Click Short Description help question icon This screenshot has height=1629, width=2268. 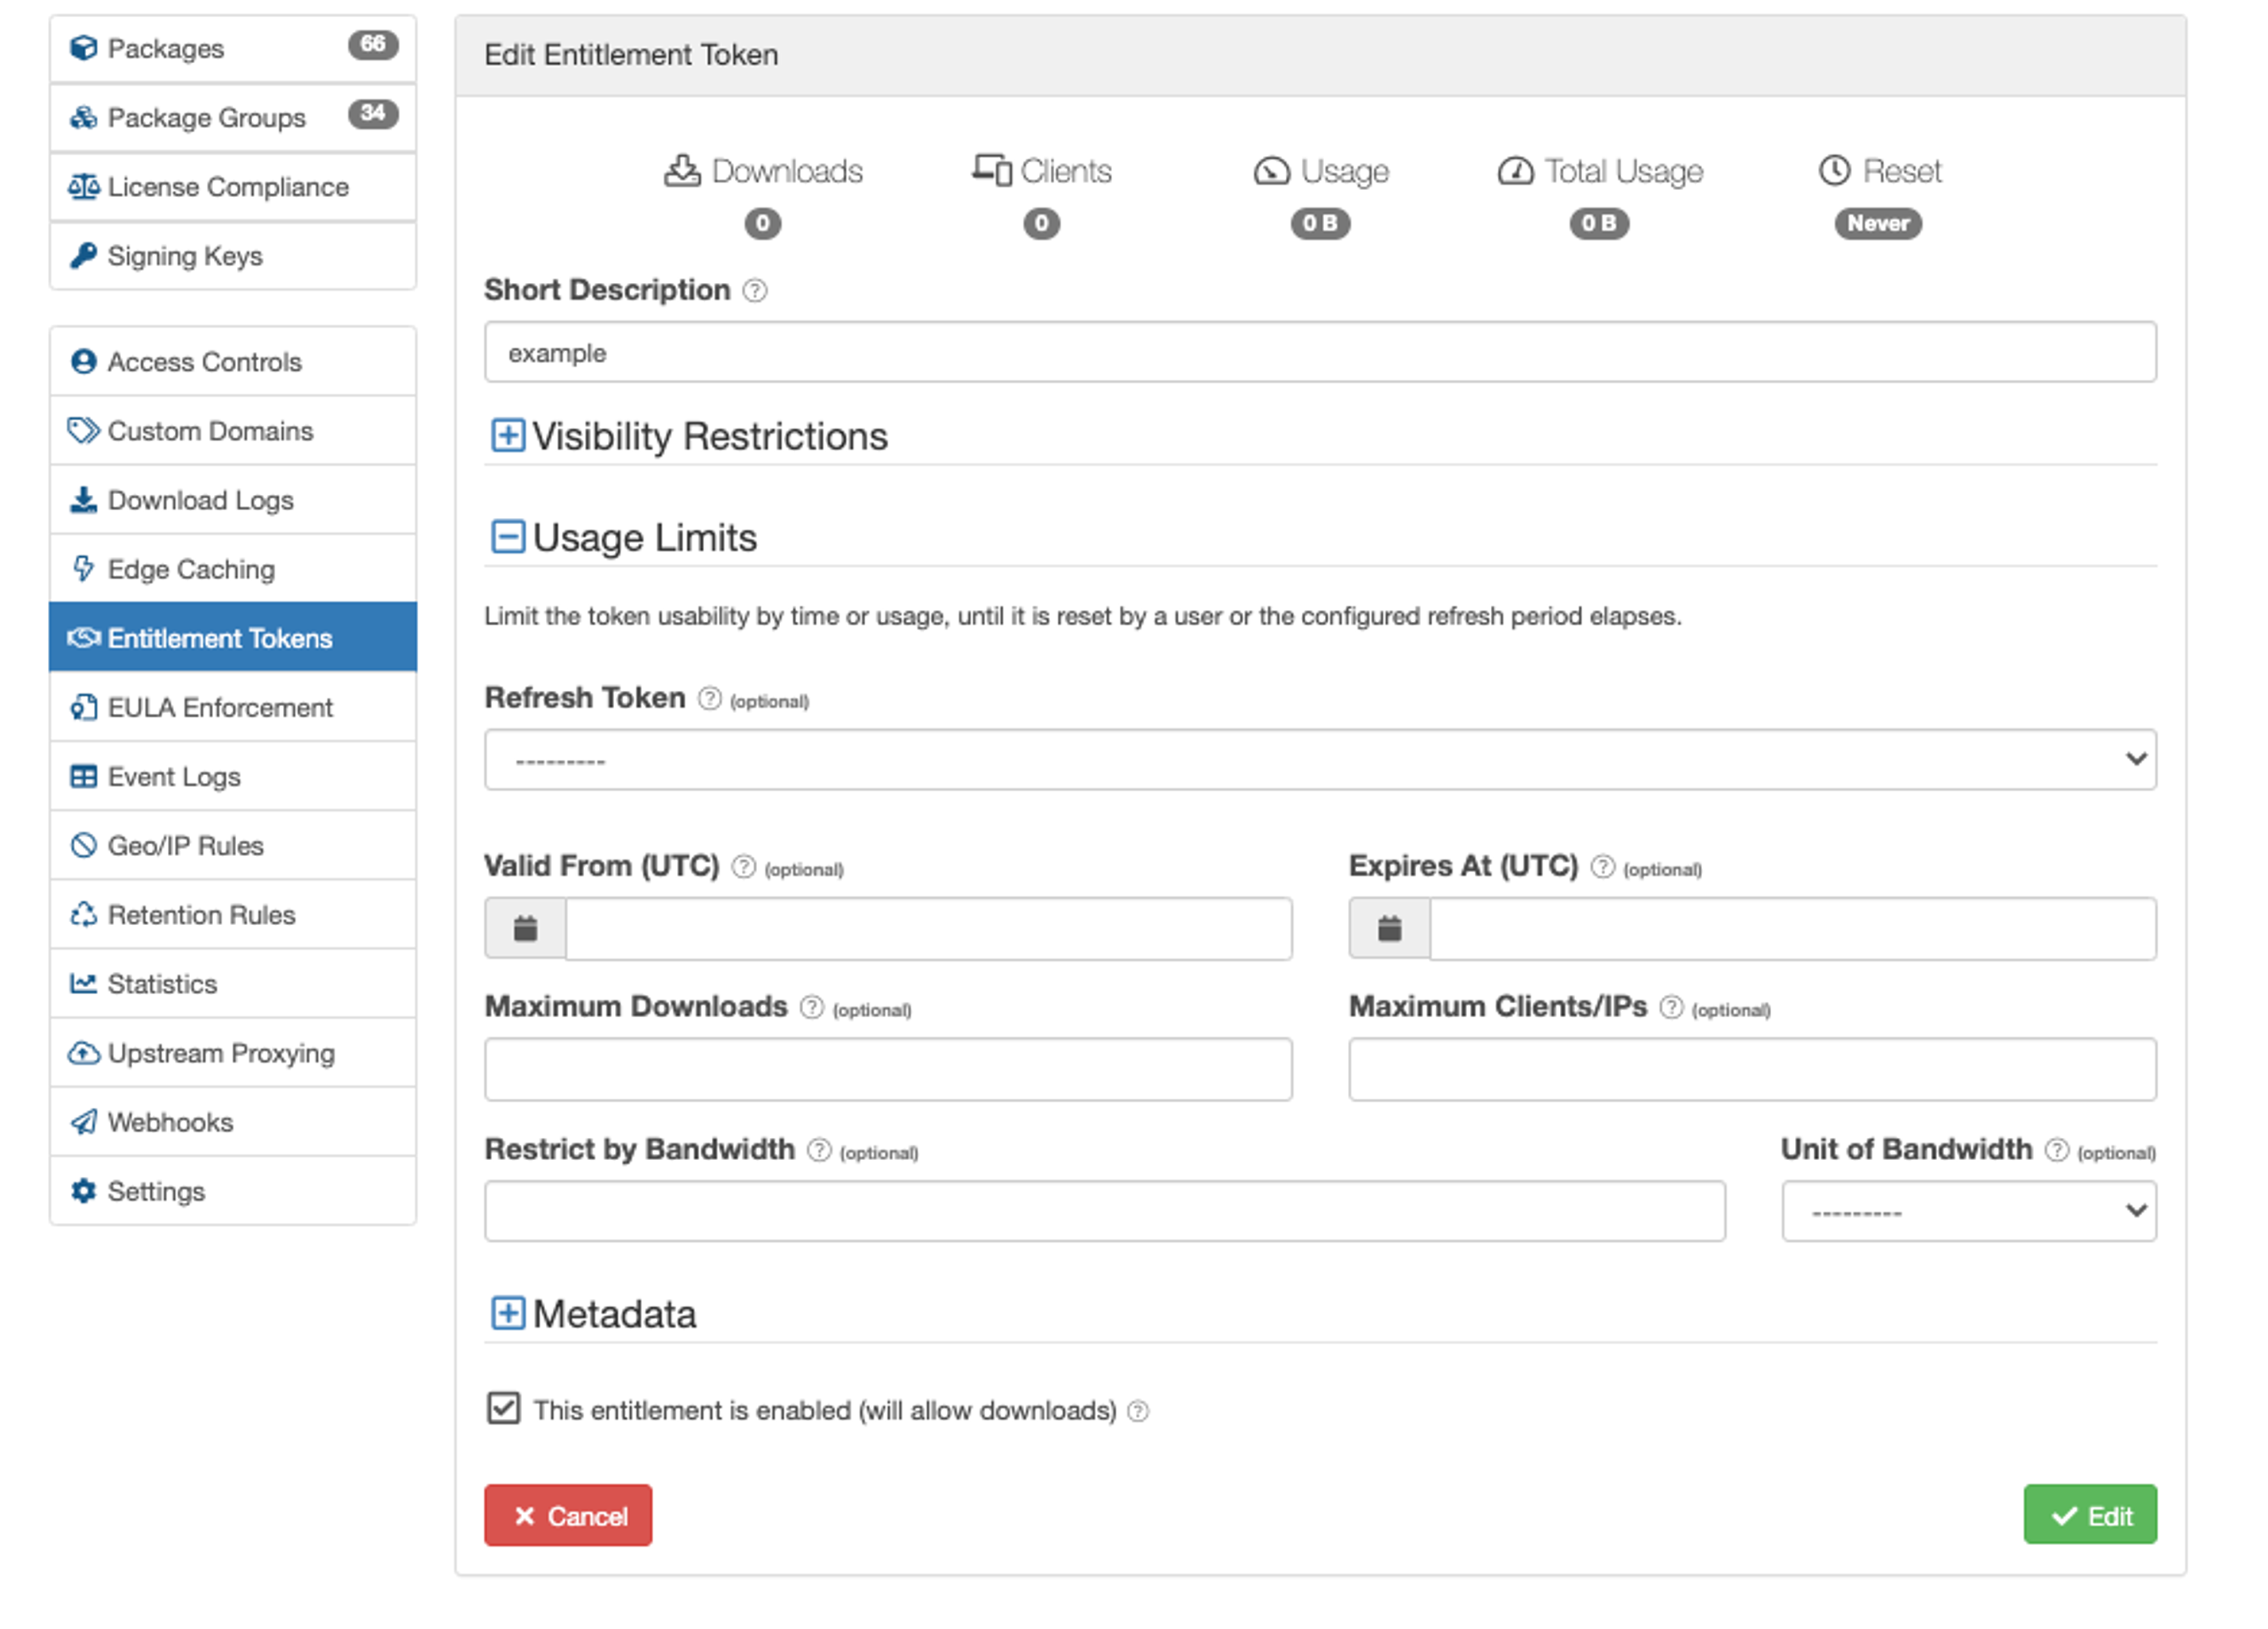755,291
